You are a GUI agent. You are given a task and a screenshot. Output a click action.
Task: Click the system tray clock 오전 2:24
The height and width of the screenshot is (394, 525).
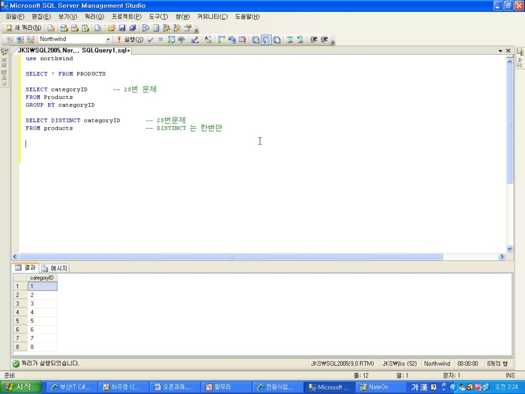[506, 387]
